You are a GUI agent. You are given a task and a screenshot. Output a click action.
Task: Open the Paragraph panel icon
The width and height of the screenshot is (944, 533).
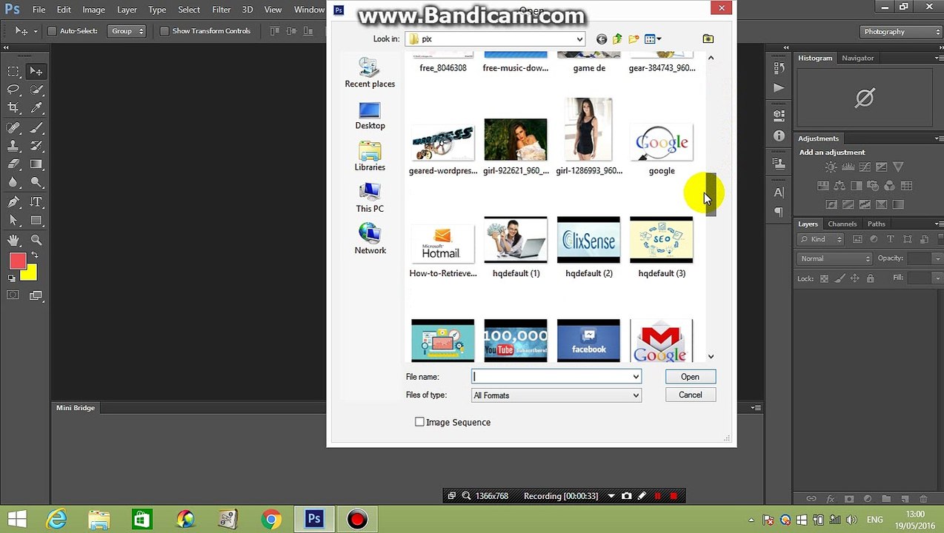pyautogui.click(x=779, y=212)
